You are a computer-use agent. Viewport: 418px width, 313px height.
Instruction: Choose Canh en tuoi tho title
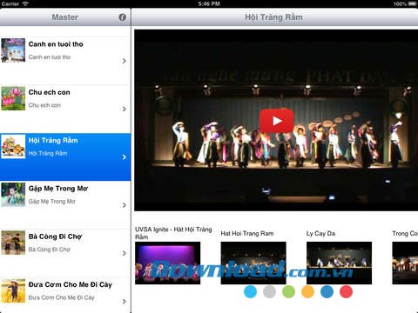[56, 44]
